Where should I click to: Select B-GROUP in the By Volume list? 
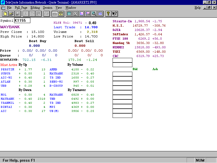click(x=56, y=86)
